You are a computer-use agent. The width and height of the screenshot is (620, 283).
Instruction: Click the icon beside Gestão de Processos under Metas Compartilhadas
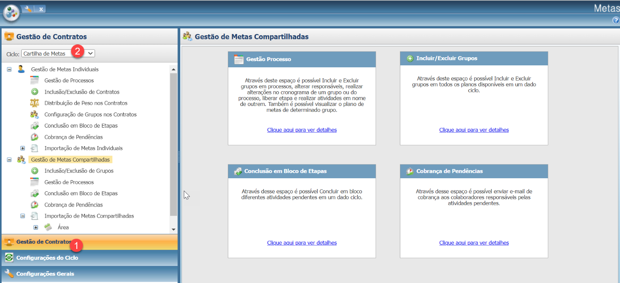pyautogui.click(x=34, y=182)
